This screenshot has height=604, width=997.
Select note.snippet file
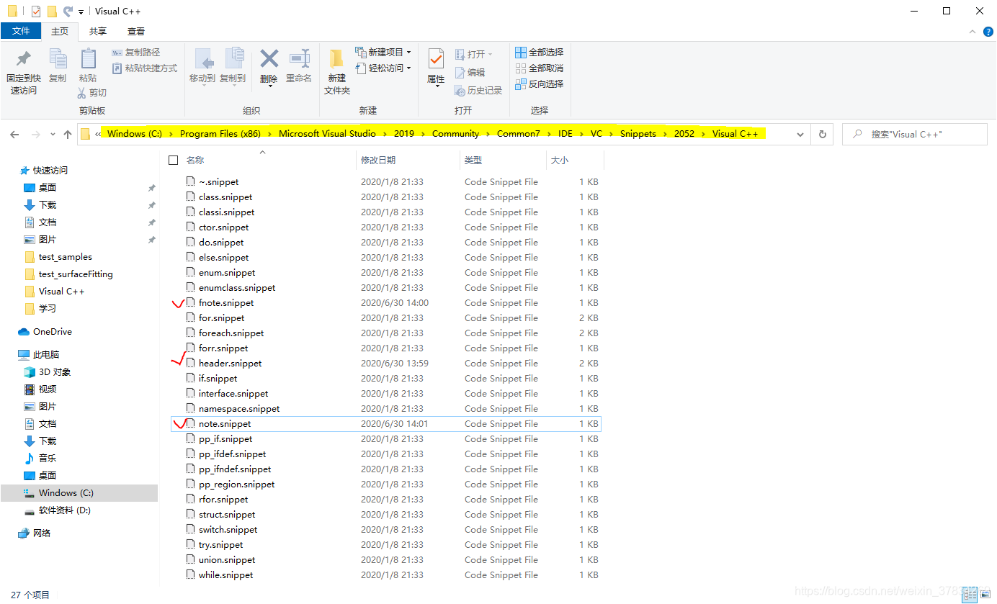pyautogui.click(x=225, y=424)
